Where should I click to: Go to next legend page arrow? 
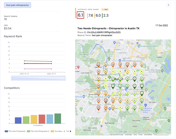(x=71, y=131)
